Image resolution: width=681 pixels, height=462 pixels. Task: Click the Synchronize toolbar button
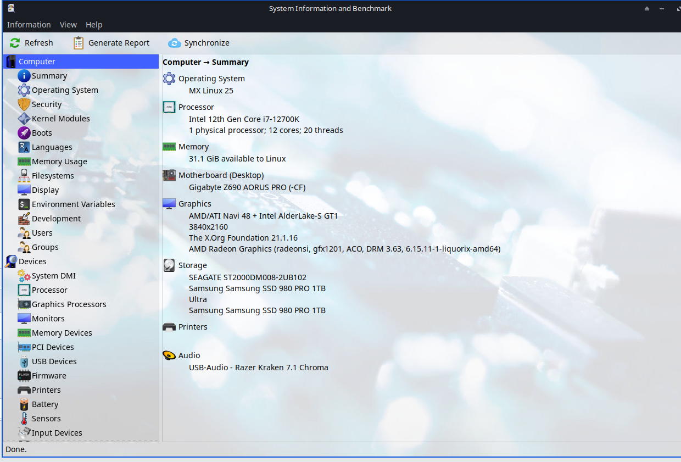pos(199,43)
